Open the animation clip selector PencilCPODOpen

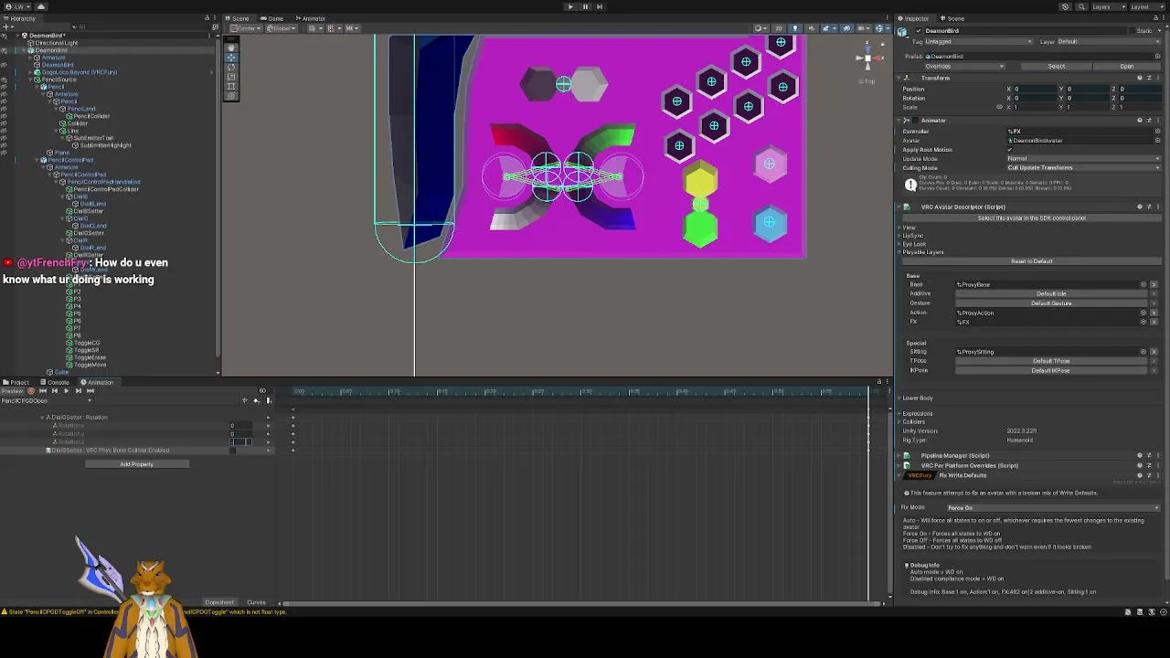point(48,400)
